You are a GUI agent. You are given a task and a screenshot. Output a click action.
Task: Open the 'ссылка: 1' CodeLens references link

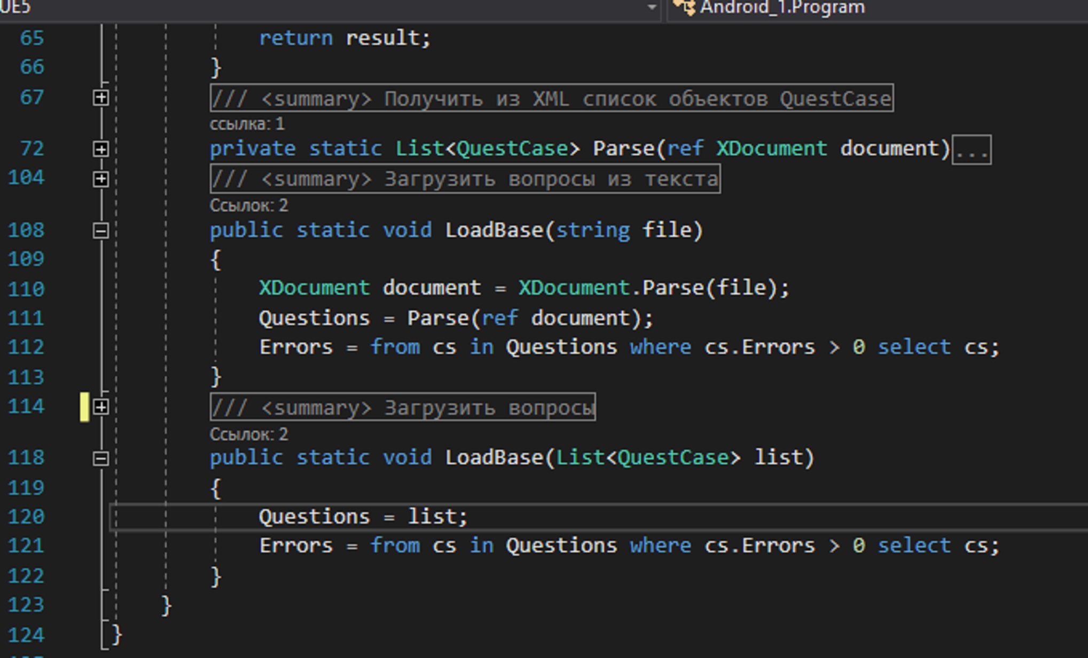pos(247,124)
